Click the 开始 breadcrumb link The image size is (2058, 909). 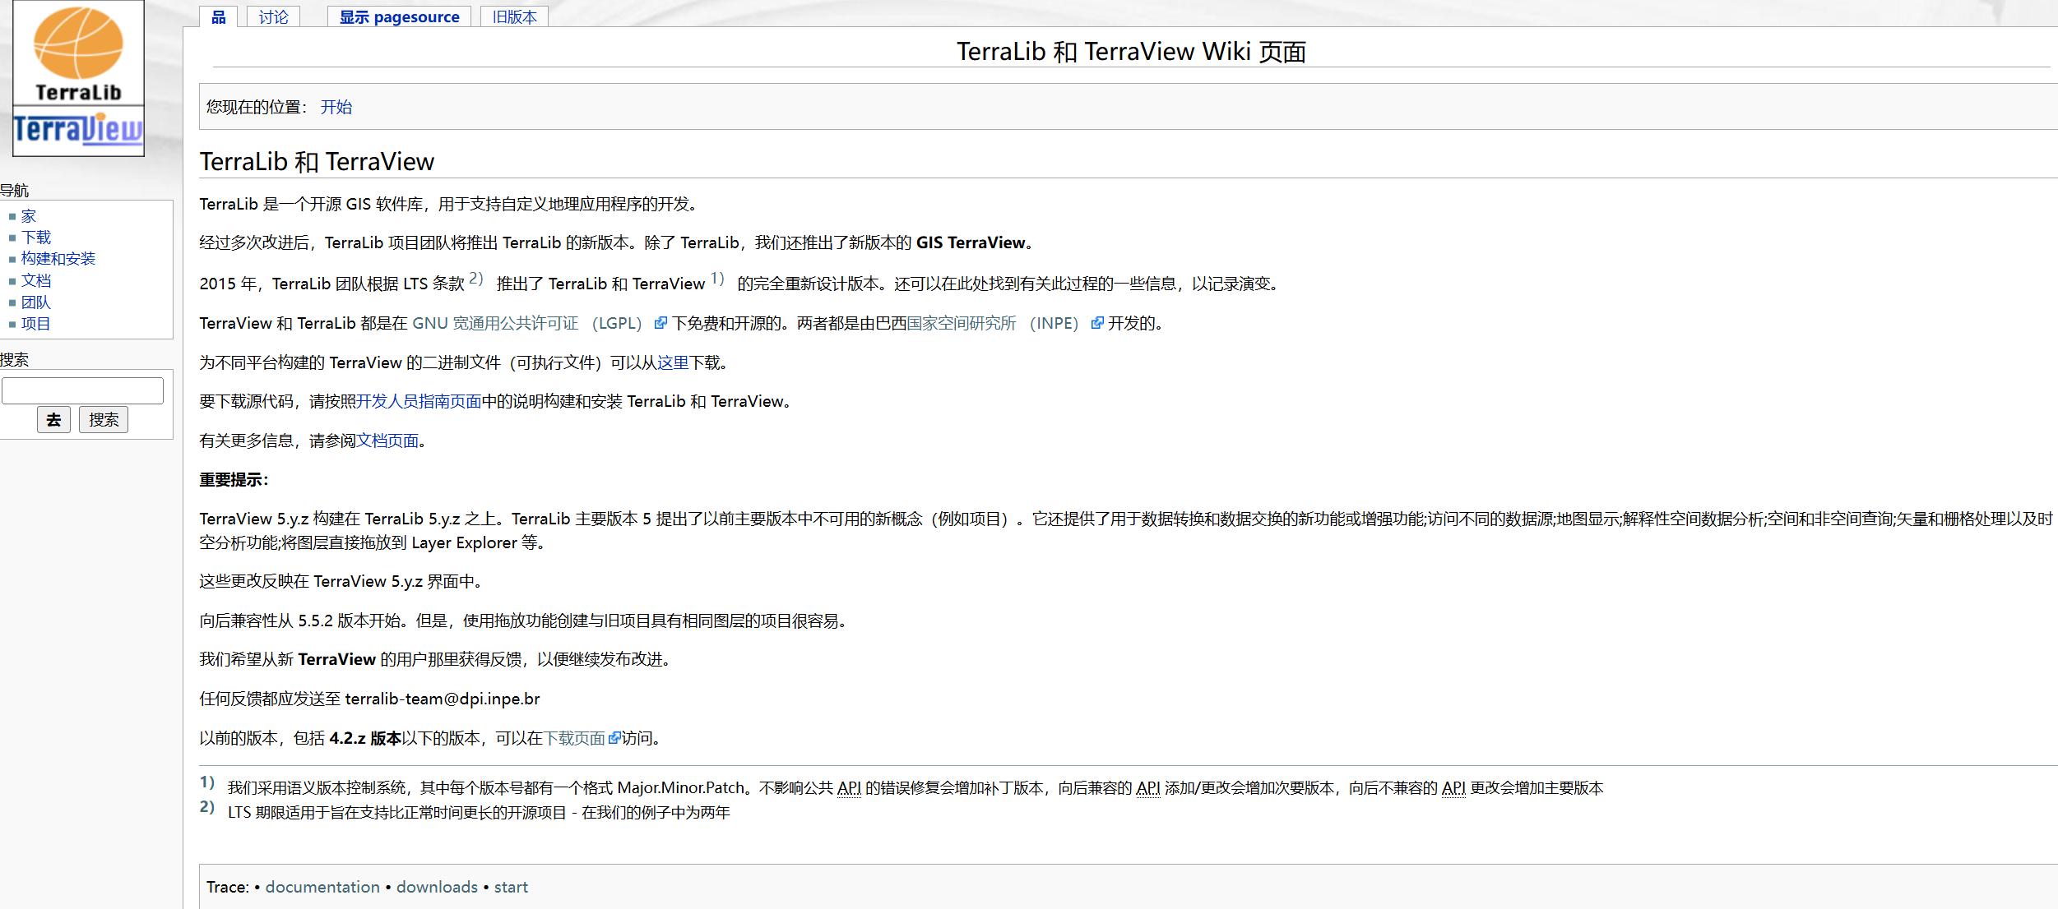tap(336, 107)
